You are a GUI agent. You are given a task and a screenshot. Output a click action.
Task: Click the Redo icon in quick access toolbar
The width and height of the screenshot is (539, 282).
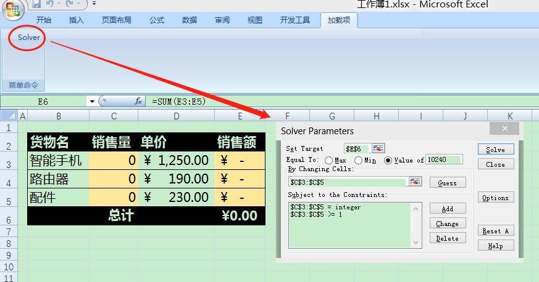click(x=69, y=4)
